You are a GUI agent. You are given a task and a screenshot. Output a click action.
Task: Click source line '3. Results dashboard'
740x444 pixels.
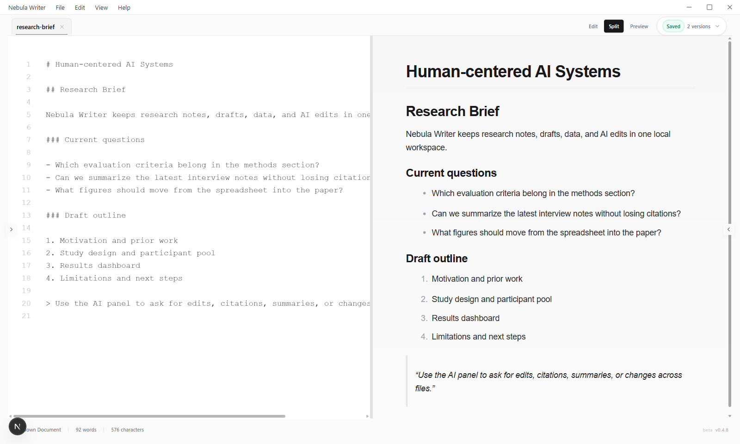tap(93, 265)
